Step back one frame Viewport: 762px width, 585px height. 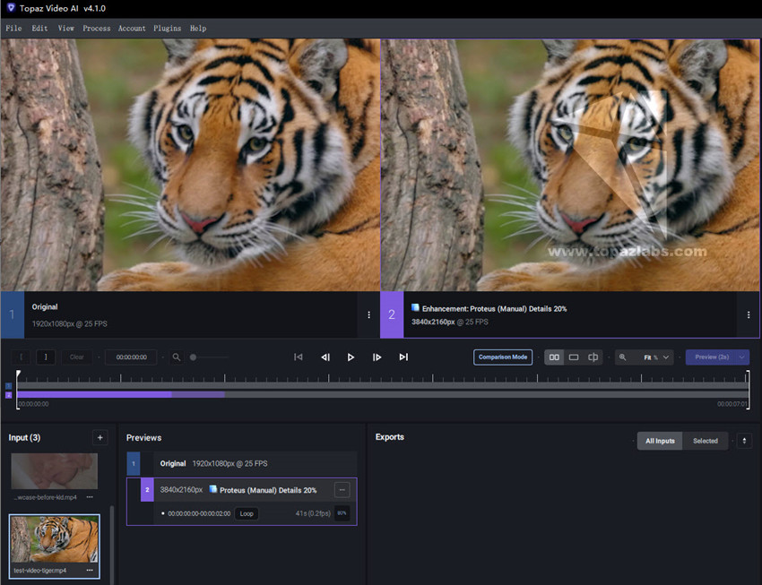pos(325,357)
